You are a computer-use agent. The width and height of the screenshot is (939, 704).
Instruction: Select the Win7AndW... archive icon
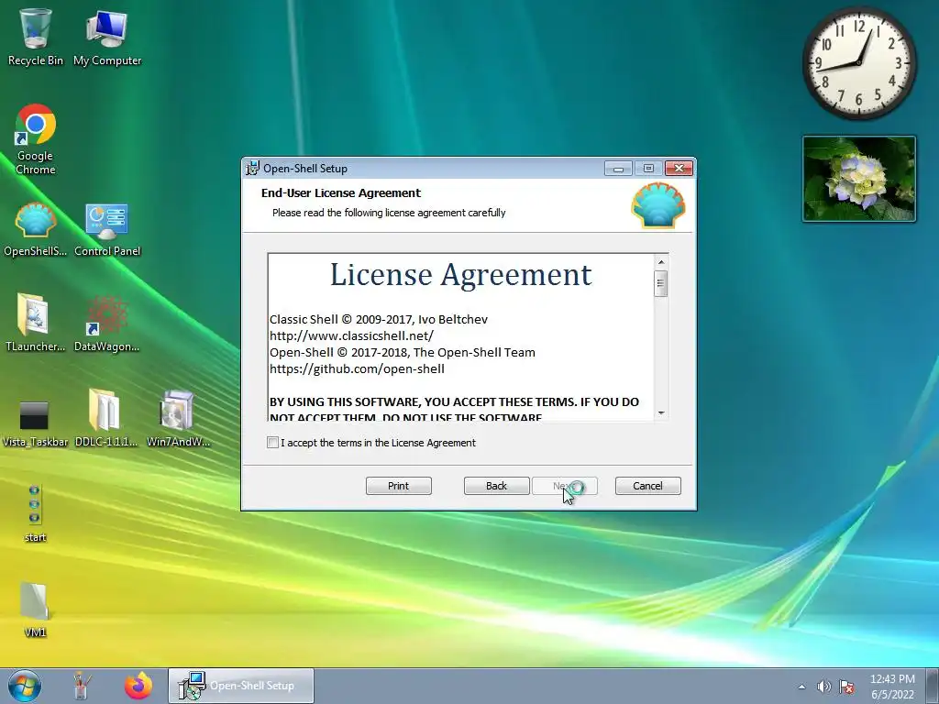pyautogui.click(x=178, y=418)
